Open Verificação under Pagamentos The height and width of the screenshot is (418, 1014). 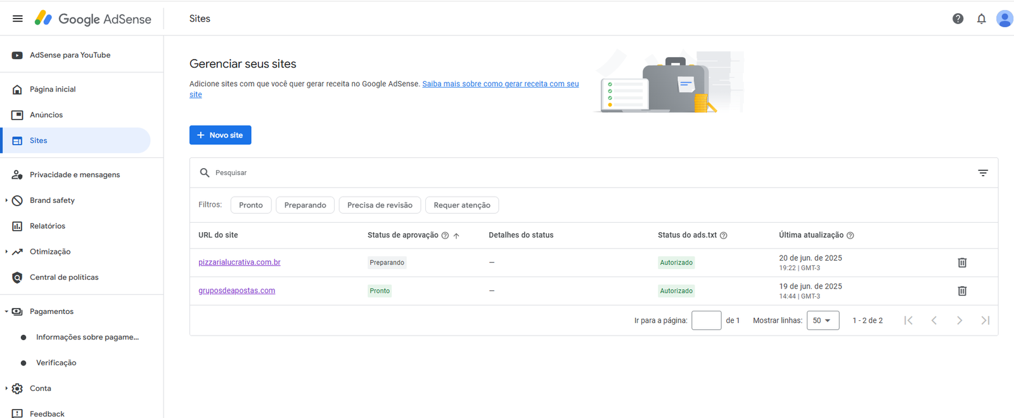coord(56,363)
